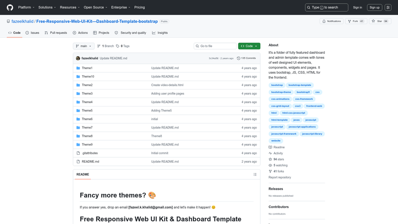
Task: Open the Theme3 folder
Action: pyautogui.click(x=87, y=94)
